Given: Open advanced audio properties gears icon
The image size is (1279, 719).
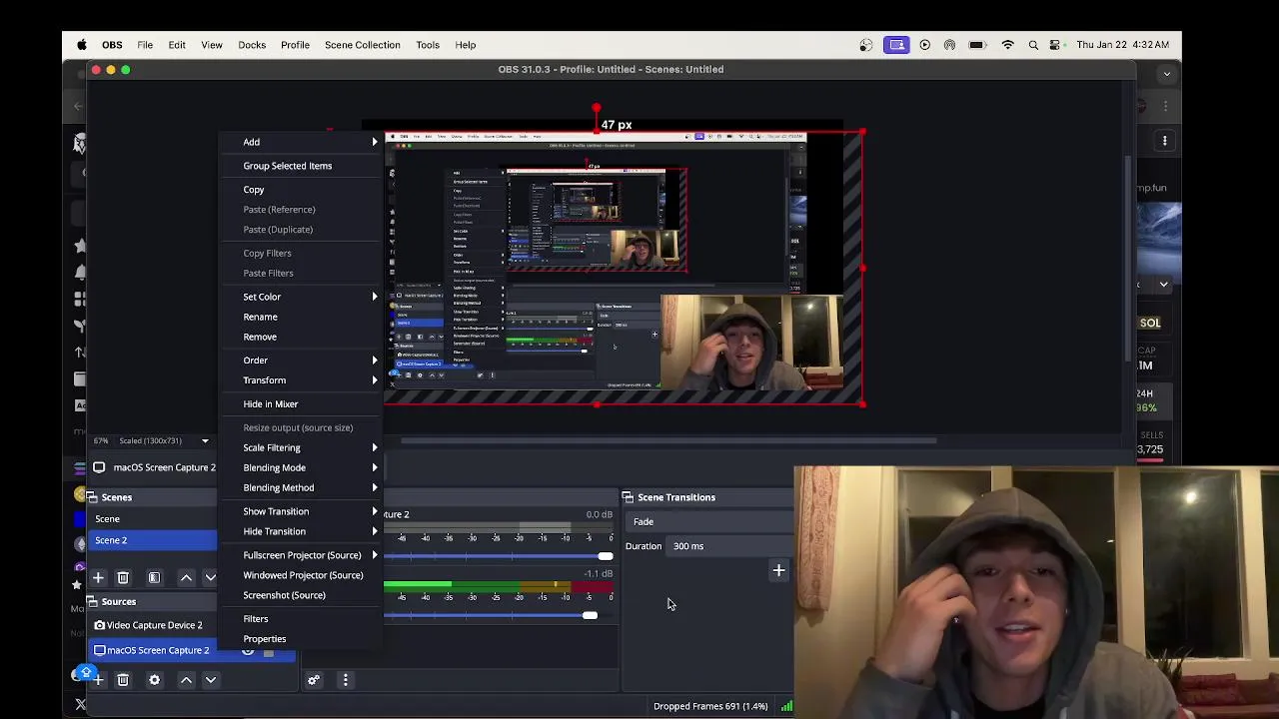Looking at the screenshot, I should pos(314,680).
